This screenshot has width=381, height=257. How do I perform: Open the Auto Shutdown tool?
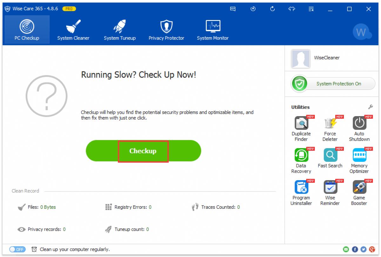[359, 124]
